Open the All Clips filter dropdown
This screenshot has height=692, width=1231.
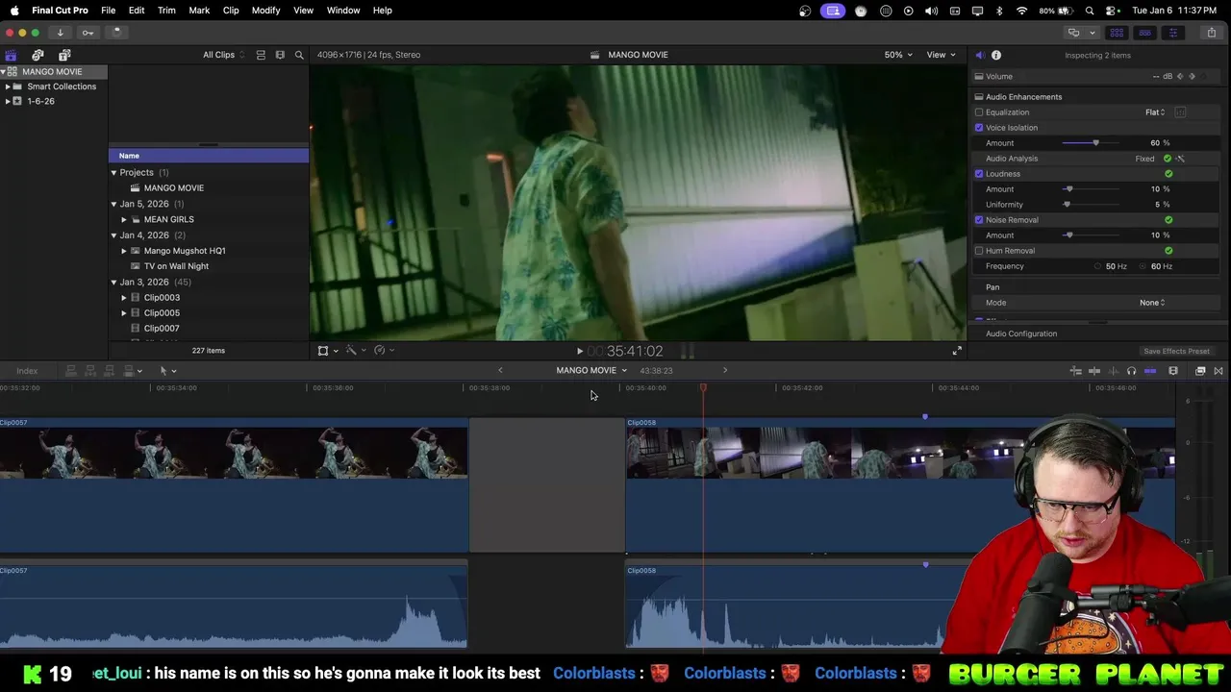tap(223, 55)
